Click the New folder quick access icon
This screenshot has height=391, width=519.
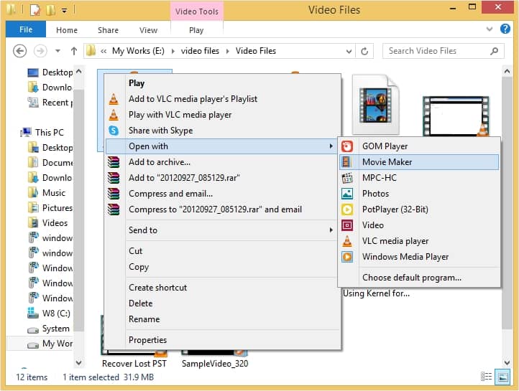pyautogui.click(x=50, y=10)
